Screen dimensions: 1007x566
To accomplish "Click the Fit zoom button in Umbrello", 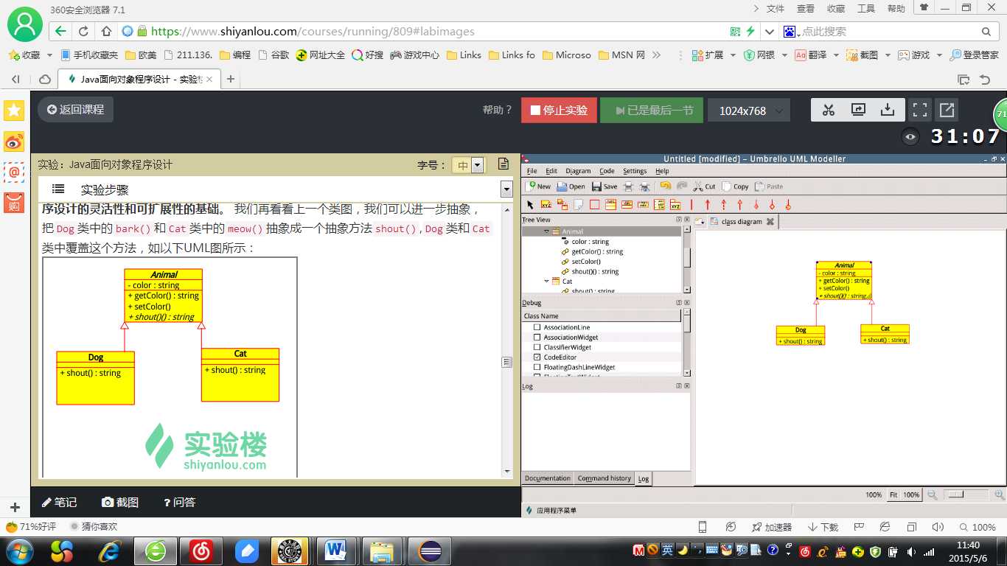I will (893, 495).
